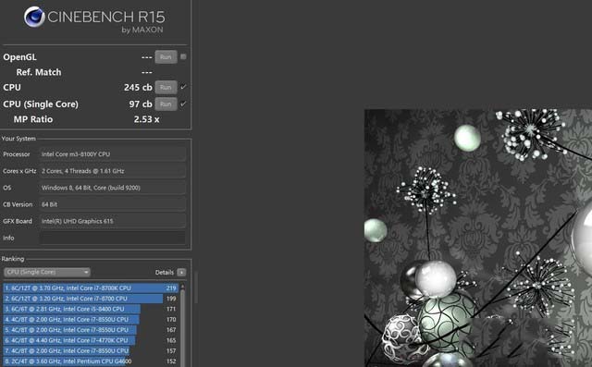This screenshot has width=592, height=367.
Task: Click the ranking list vertical scrollbar
Action: click(x=183, y=327)
